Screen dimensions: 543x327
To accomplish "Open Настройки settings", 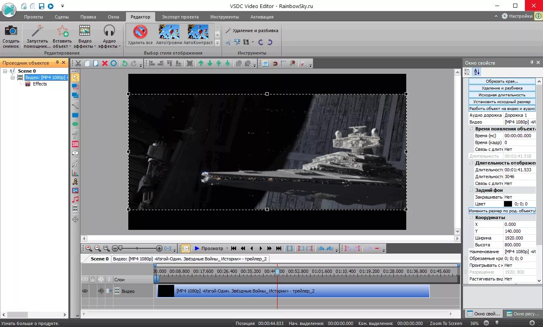I will click(517, 16).
